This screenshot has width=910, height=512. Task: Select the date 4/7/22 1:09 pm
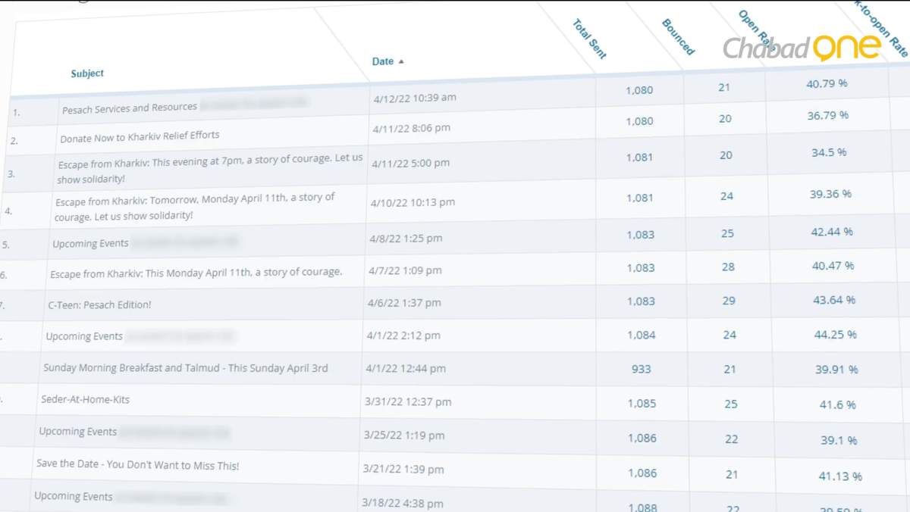coord(404,270)
